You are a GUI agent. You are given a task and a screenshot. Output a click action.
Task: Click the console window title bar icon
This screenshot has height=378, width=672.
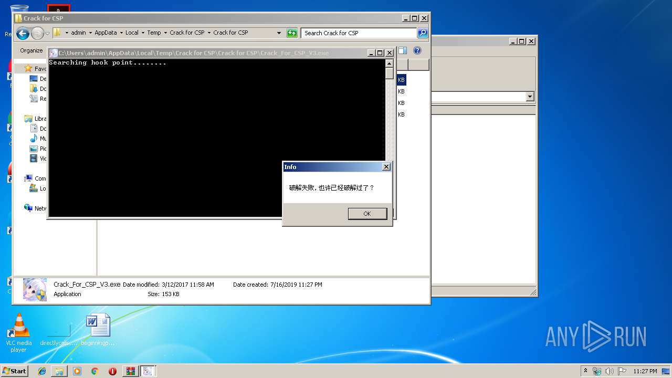tap(53, 53)
